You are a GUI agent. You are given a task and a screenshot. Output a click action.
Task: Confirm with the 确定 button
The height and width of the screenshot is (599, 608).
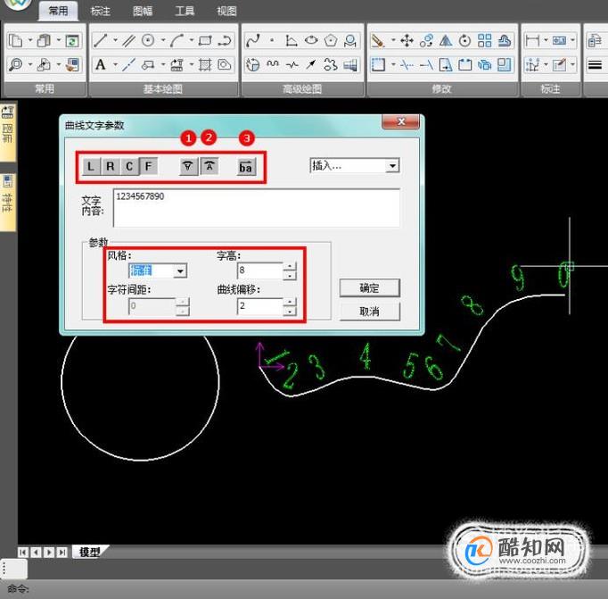(369, 288)
